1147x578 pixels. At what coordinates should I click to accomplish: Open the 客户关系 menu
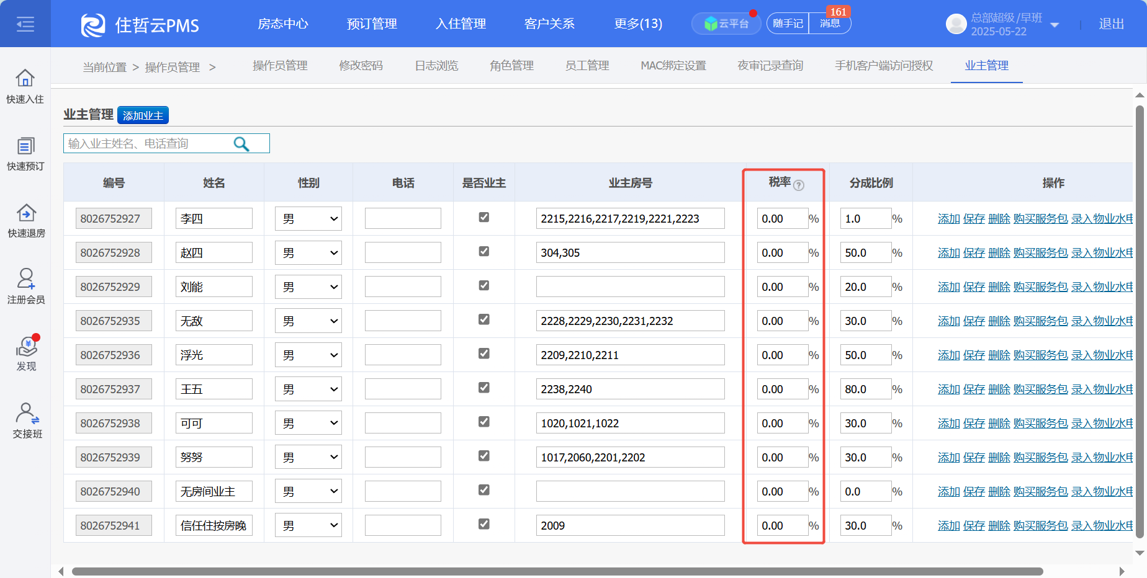(x=549, y=24)
